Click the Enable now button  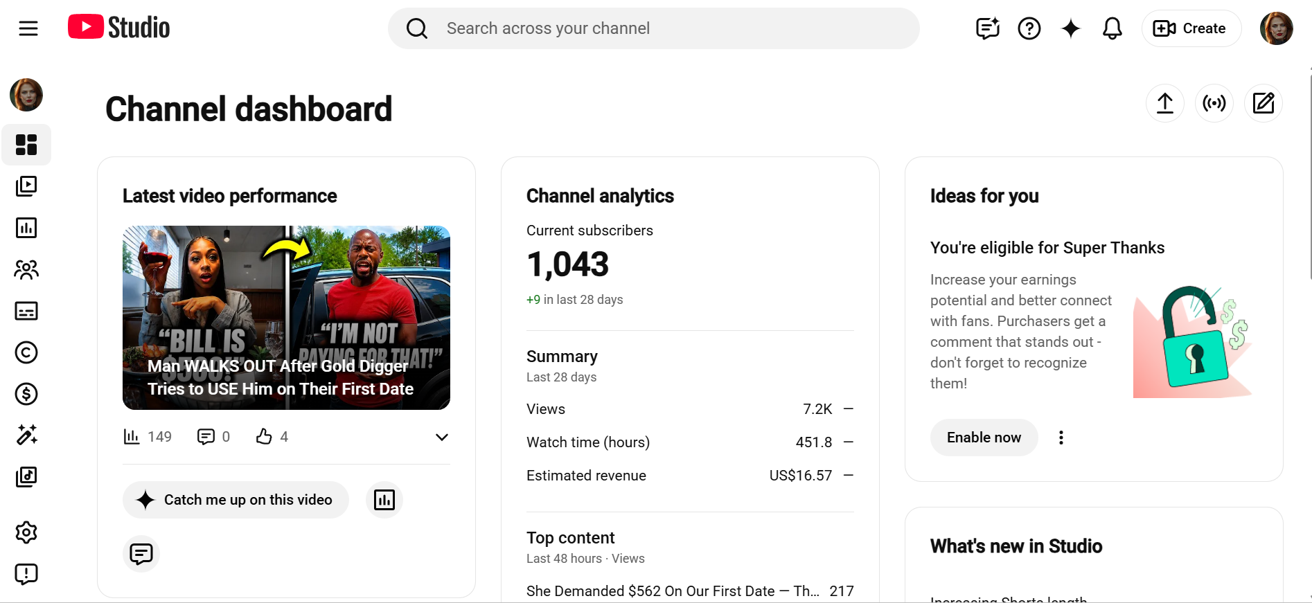(984, 438)
